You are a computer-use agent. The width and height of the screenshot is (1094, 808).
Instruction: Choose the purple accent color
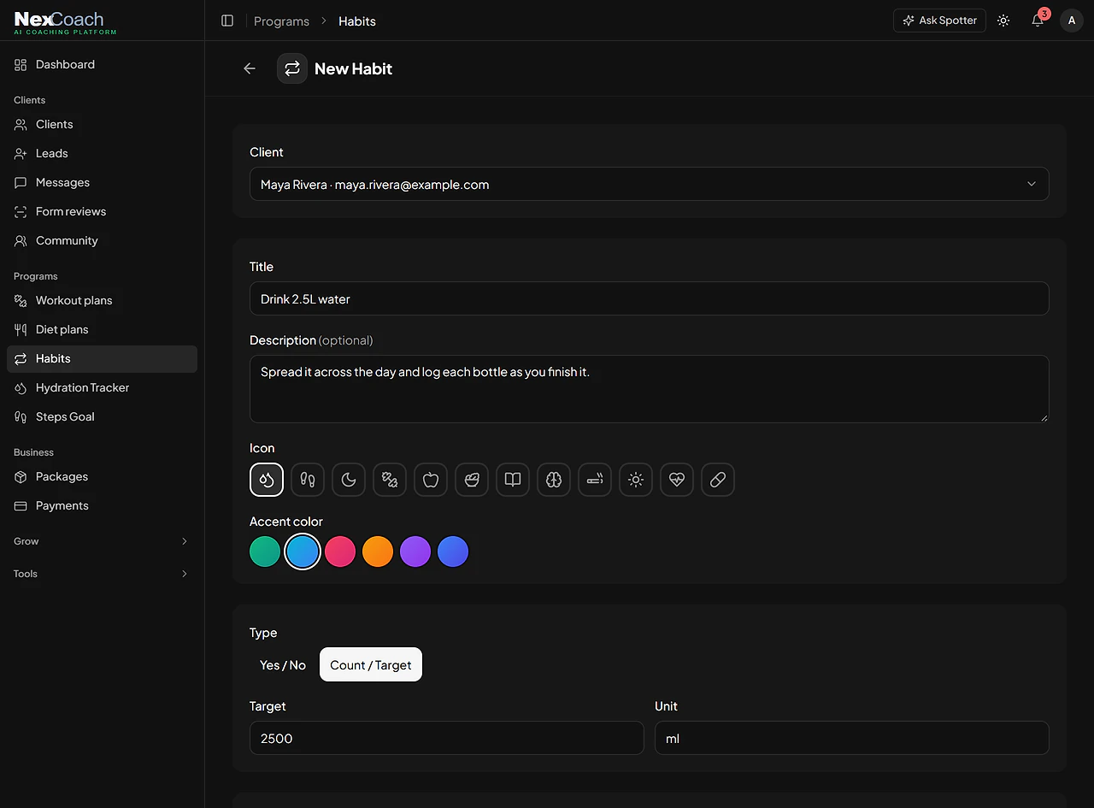pos(415,551)
